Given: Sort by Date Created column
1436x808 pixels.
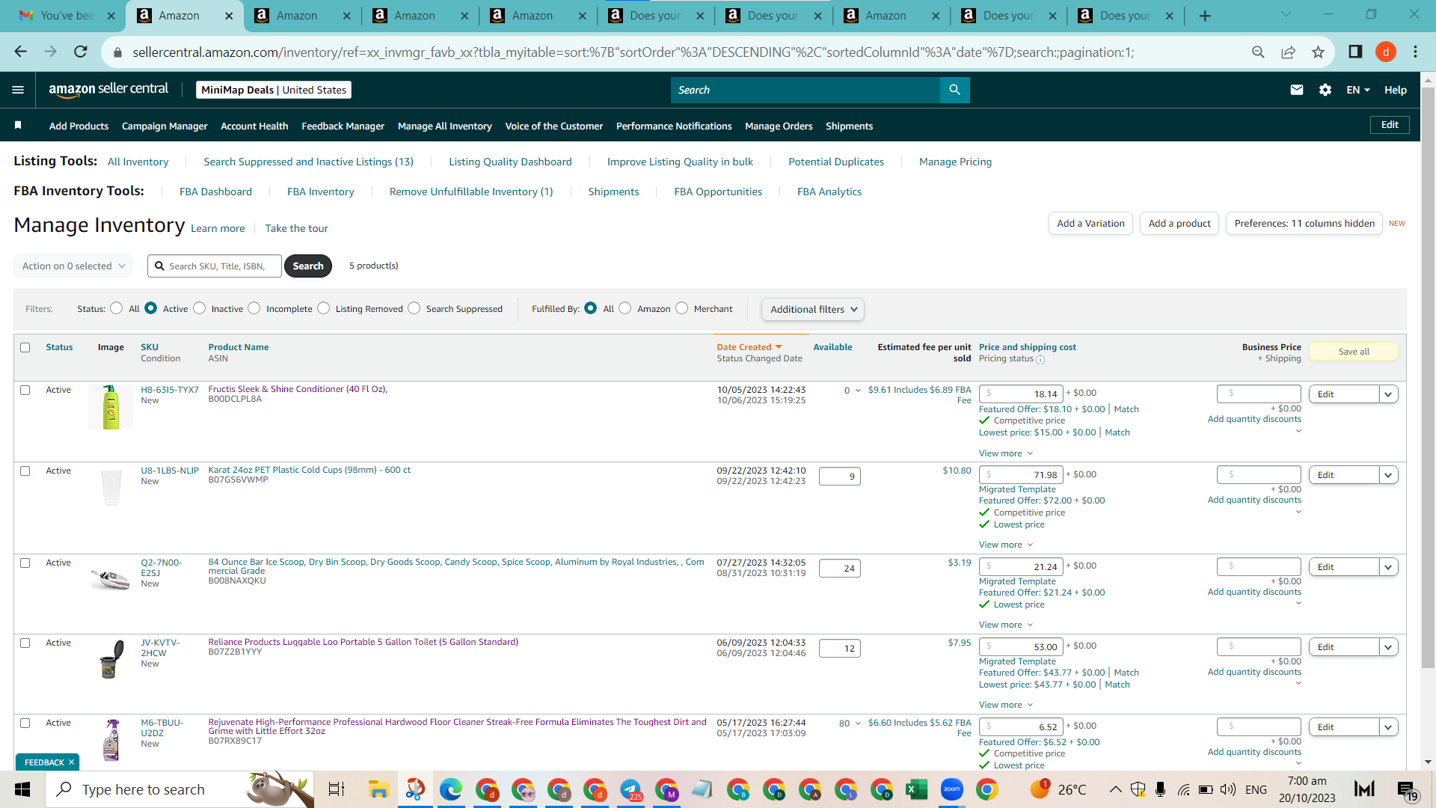Looking at the screenshot, I should point(749,347).
